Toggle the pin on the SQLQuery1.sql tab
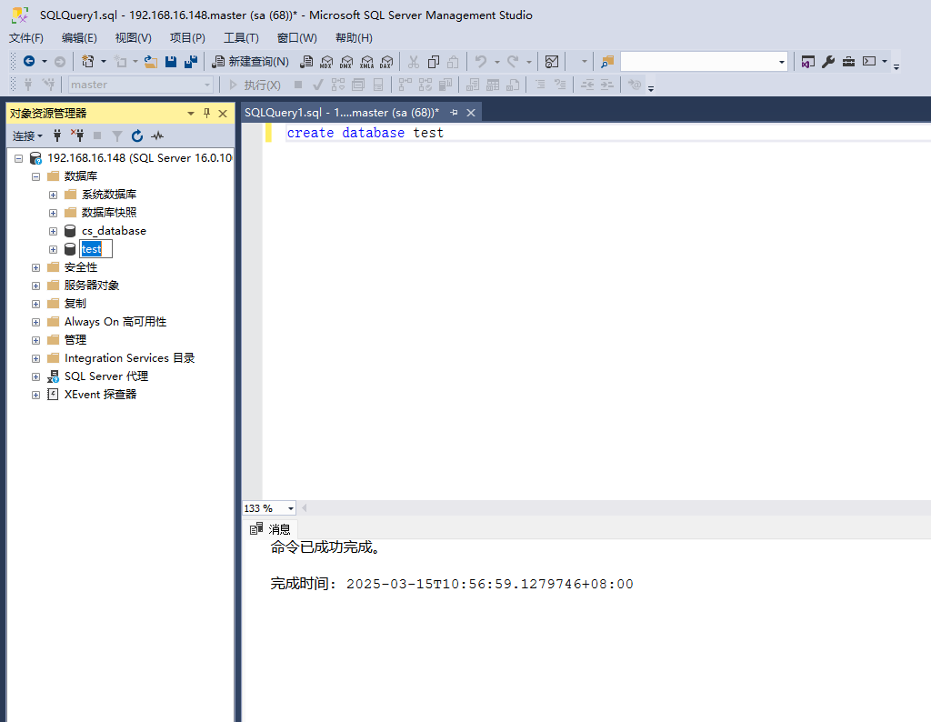Image resolution: width=931 pixels, height=722 pixels. click(455, 113)
